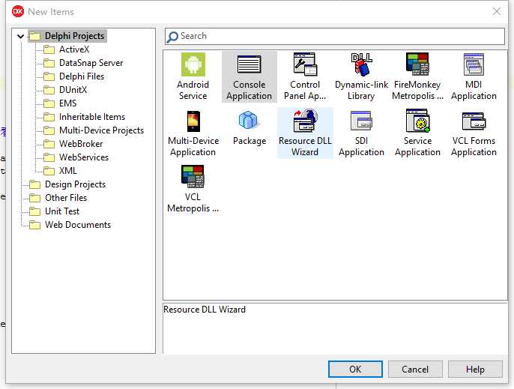Open the Multi-Device Projects category
Viewport: 514px width, 389px height.
(101, 130)
